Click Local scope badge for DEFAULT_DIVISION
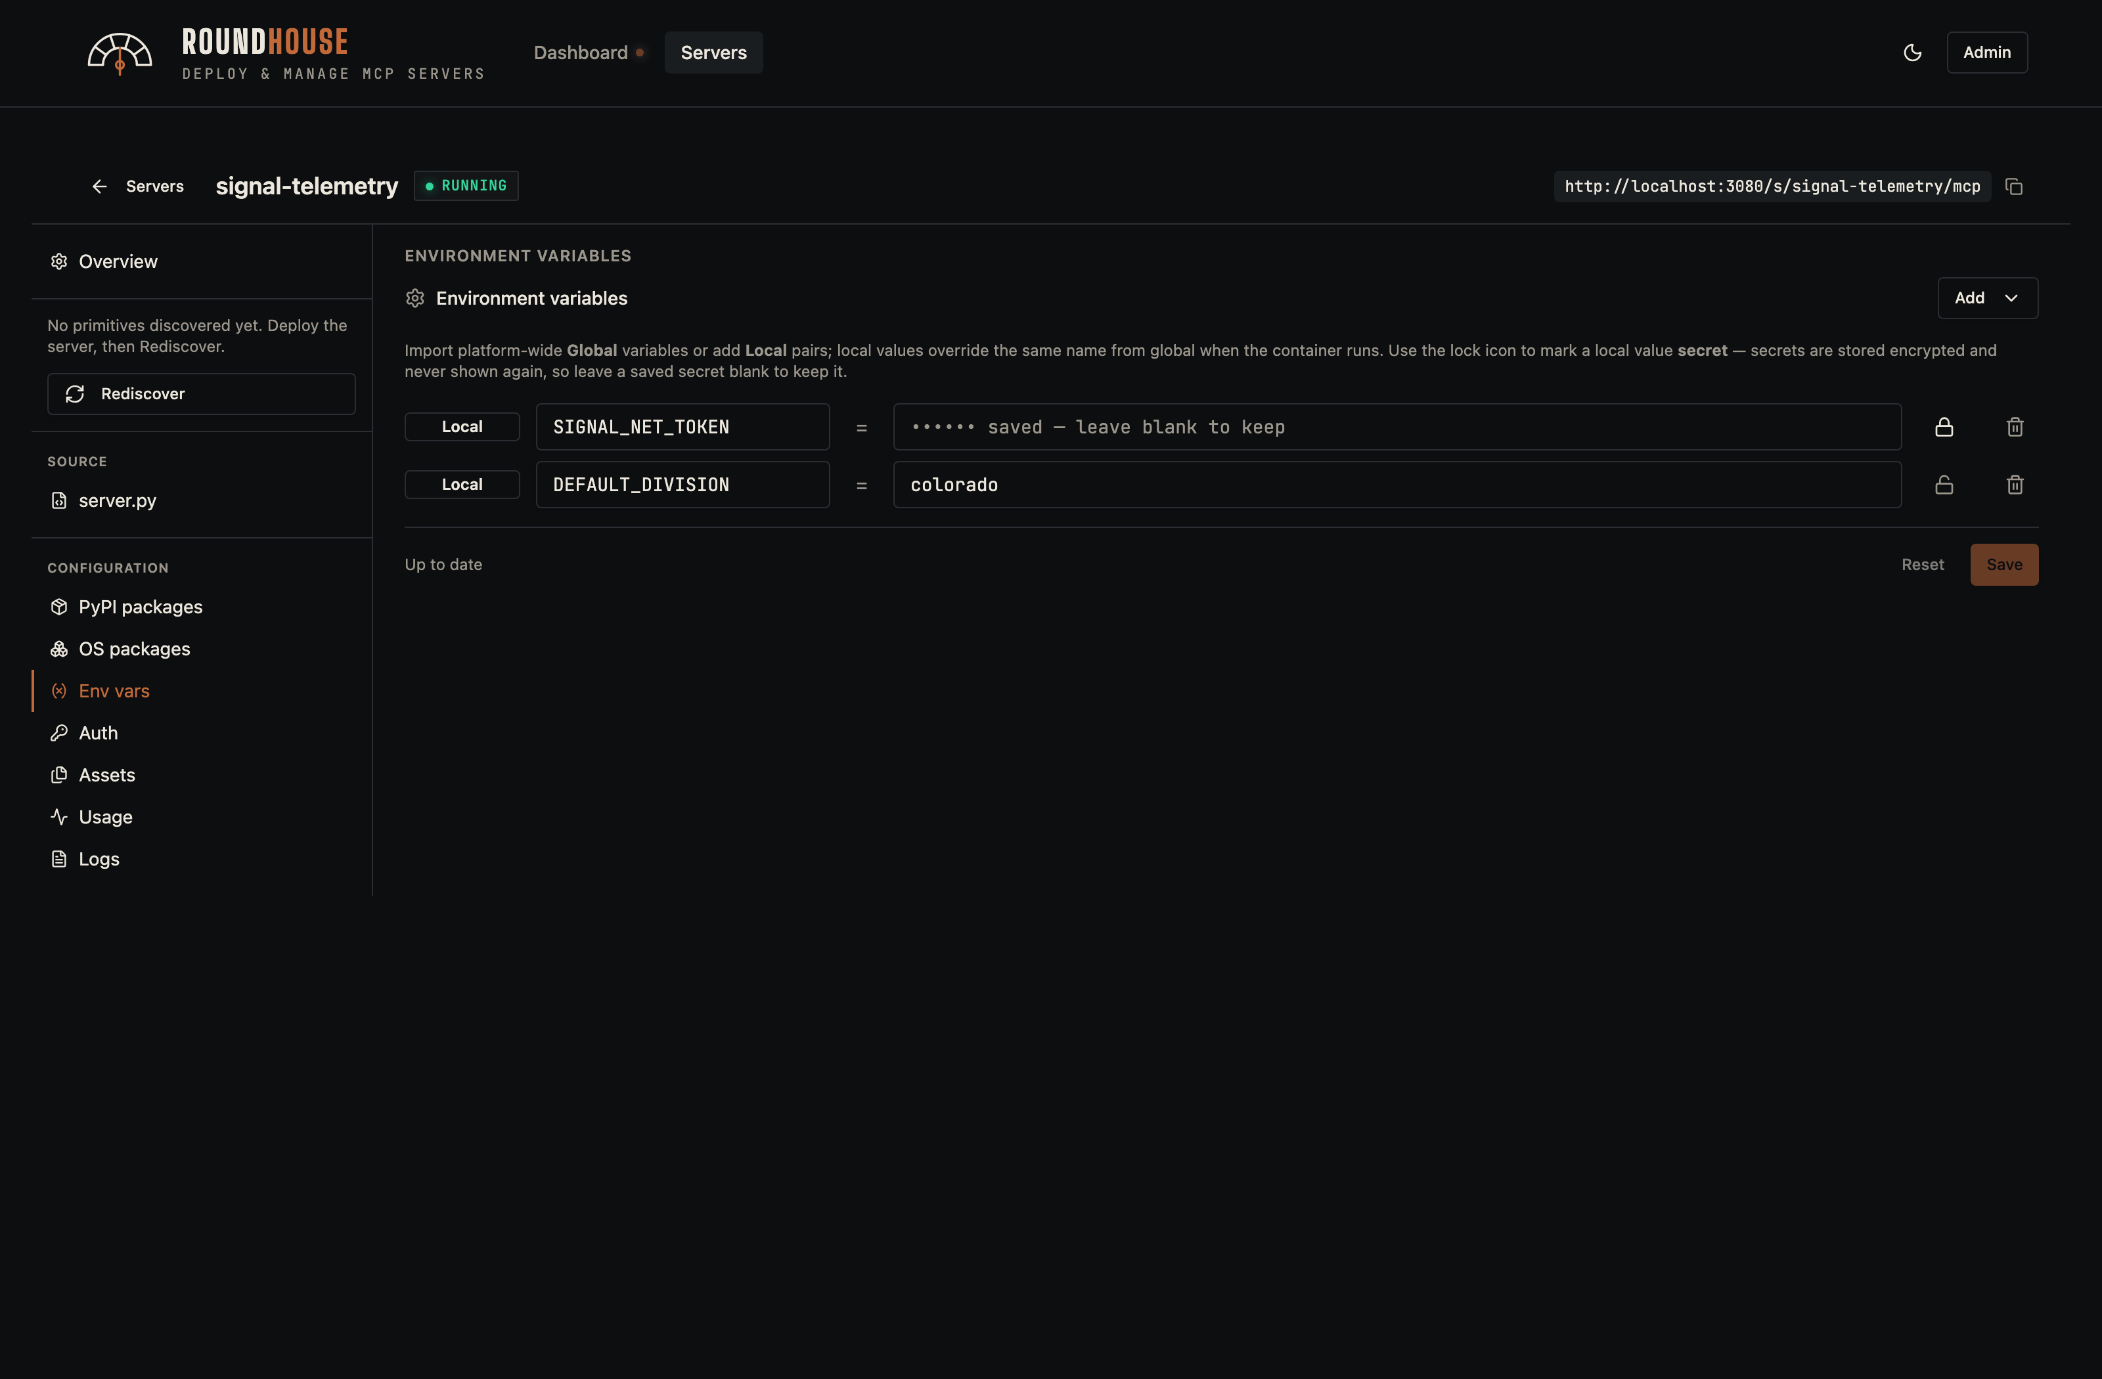This screenshot has width=2102, height=1379. (x=462, y=485)
